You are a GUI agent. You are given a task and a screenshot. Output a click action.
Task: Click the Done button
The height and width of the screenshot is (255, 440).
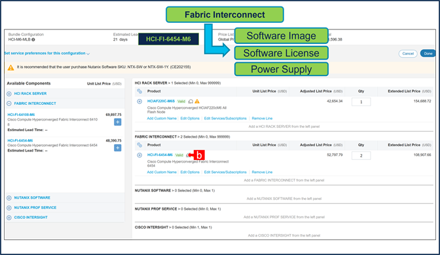(x=428, y=54)
